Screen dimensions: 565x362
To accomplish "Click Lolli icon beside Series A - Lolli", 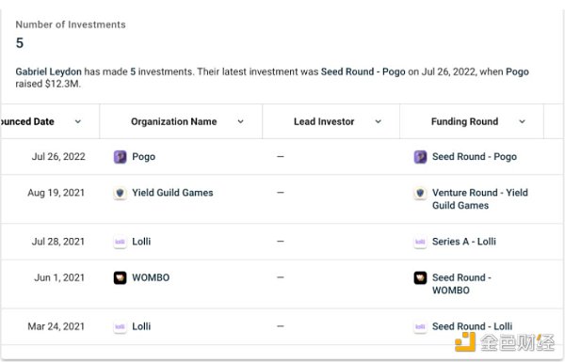I will coord(420,242).
